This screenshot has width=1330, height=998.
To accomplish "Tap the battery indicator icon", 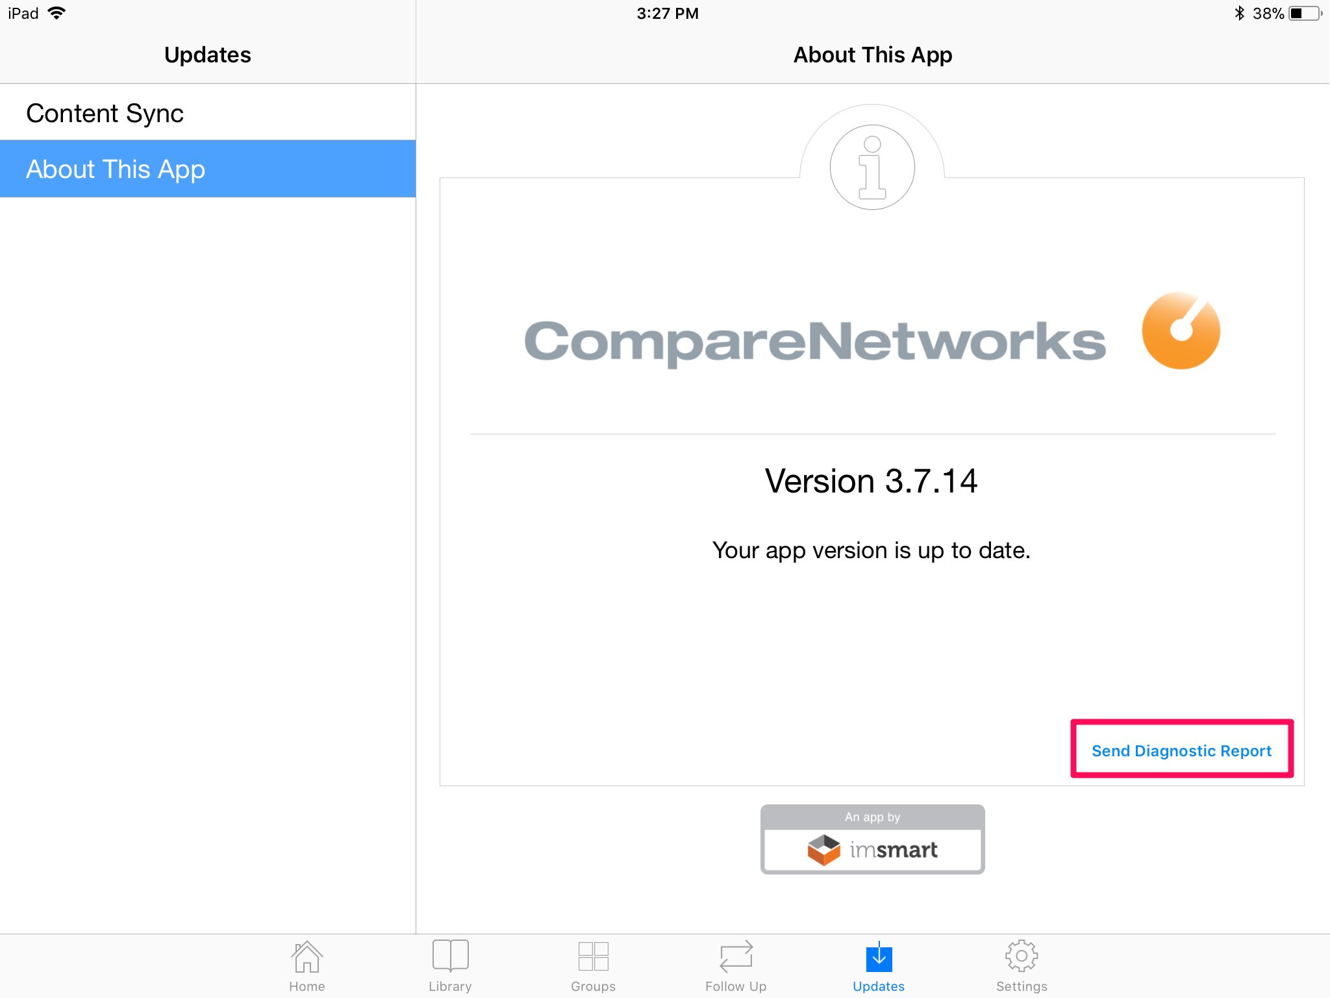I will coord(1305,13).
